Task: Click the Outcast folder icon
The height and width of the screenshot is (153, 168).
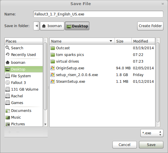Action: (x=53, y=48)
